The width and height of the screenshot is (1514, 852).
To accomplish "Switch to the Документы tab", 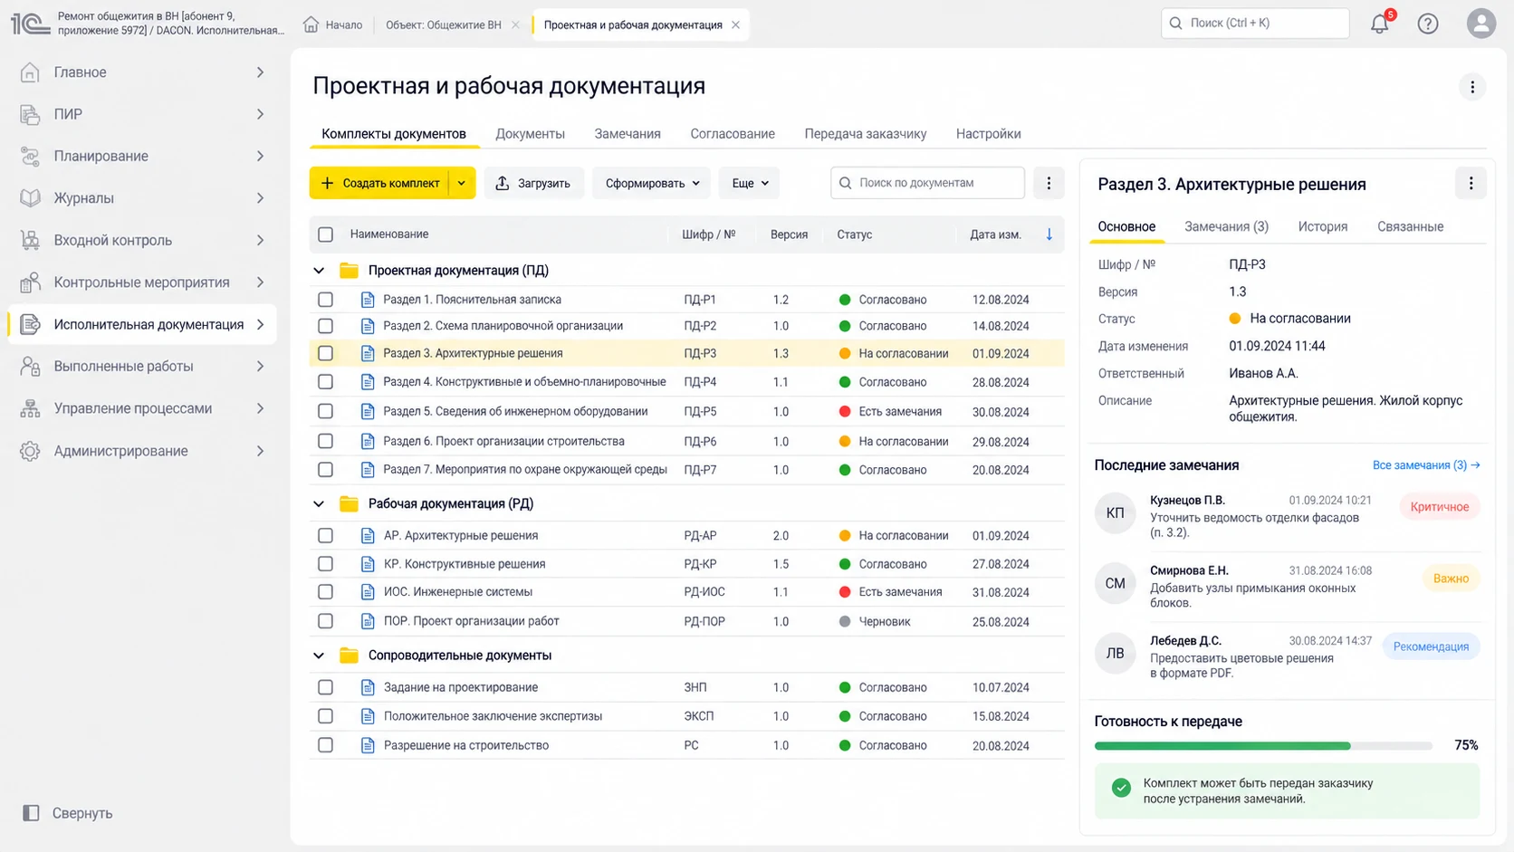I will 530,134.
